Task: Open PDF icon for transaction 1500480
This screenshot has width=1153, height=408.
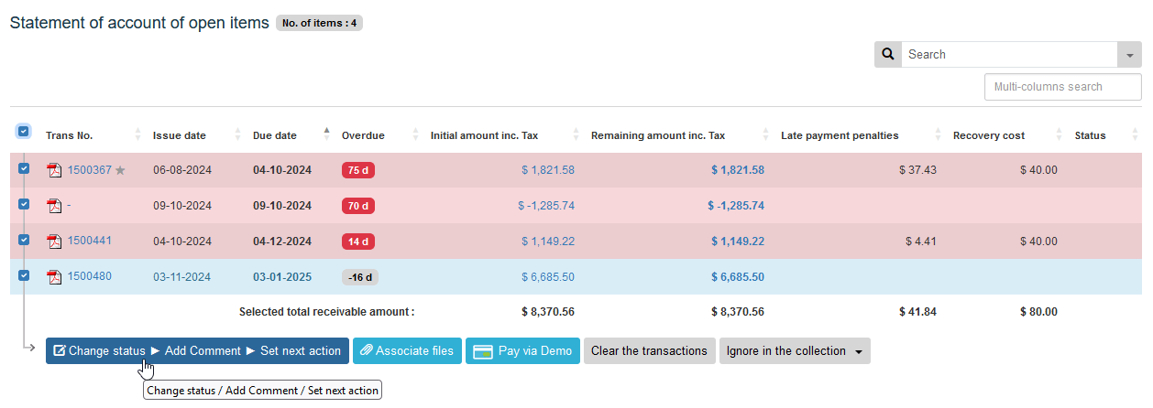Action: click(55, 277)
